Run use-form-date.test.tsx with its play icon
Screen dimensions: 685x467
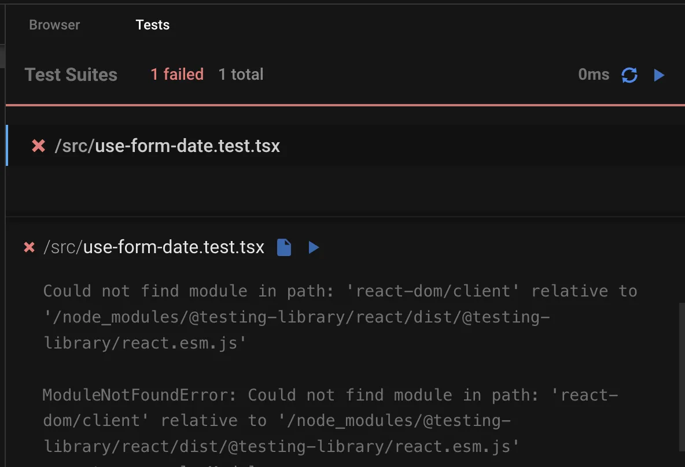coord(314,248)
